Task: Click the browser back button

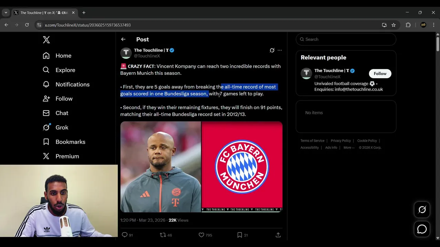Action: tap(6, 25)
